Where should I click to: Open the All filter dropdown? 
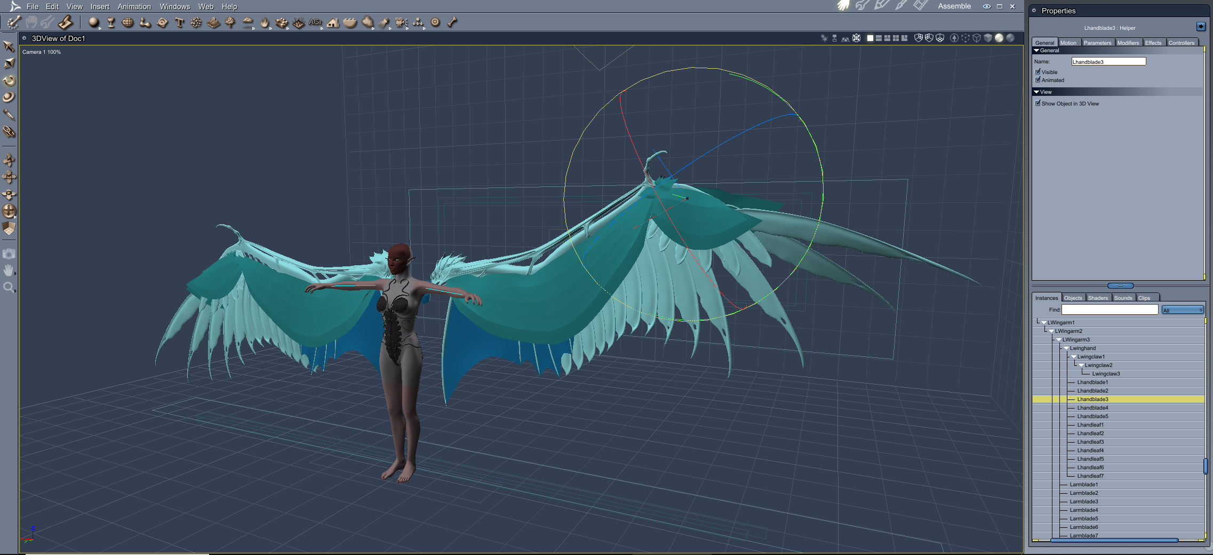pyautogui.click(x=1183, y=310)
